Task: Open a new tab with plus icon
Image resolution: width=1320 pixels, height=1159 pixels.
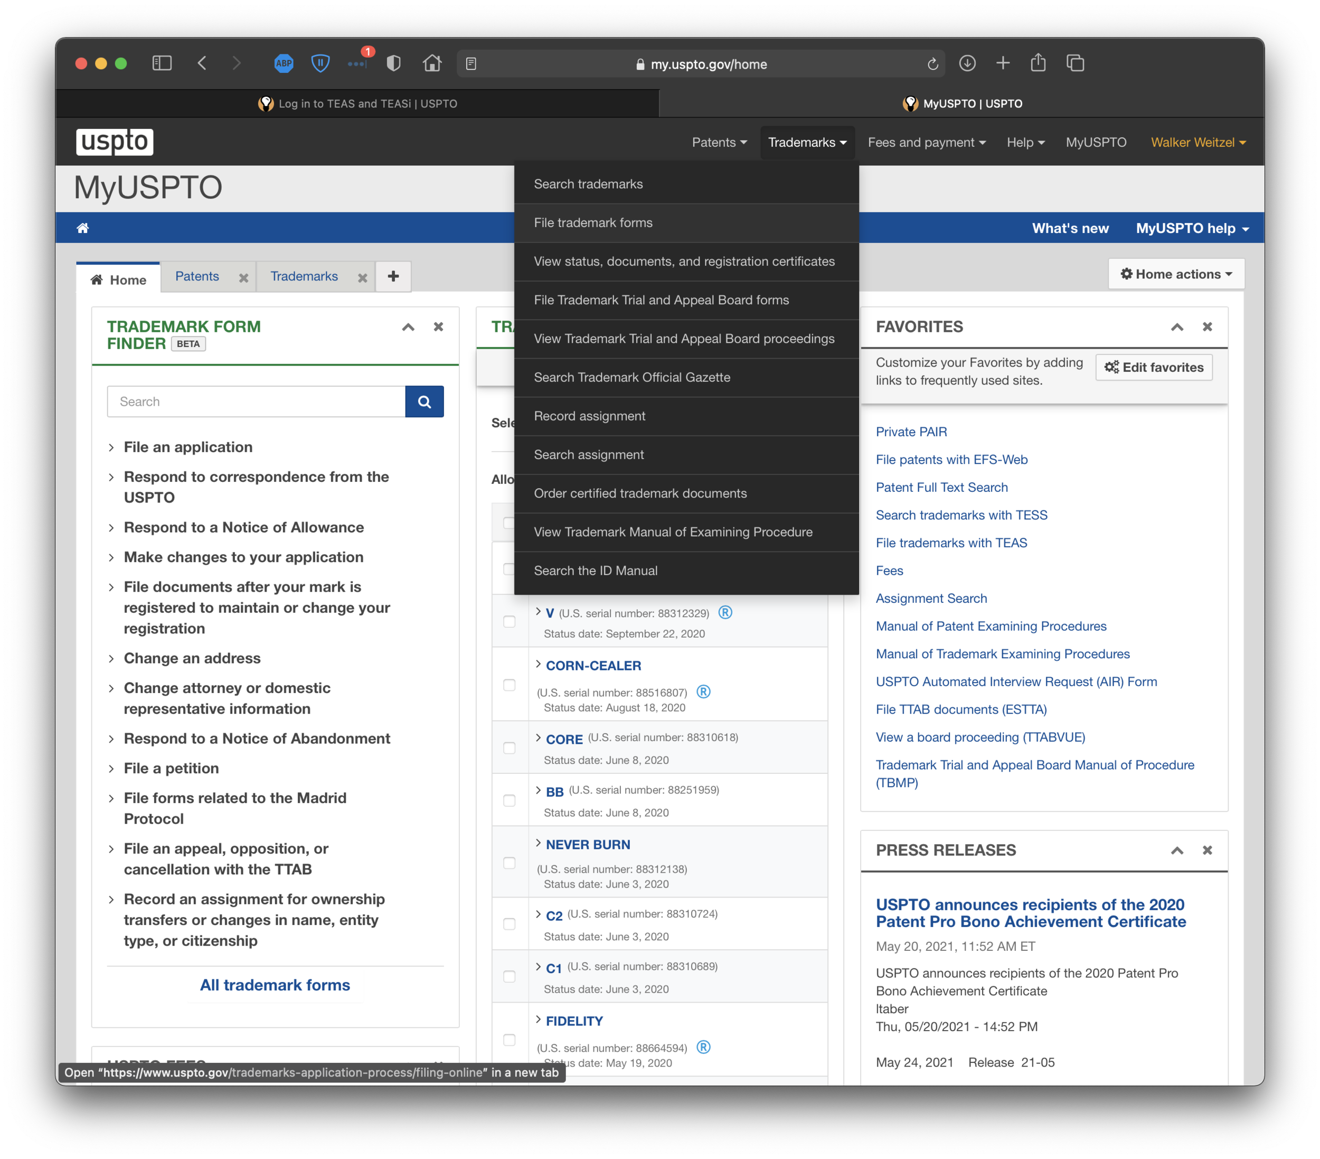Action: tap(1003, 63)
